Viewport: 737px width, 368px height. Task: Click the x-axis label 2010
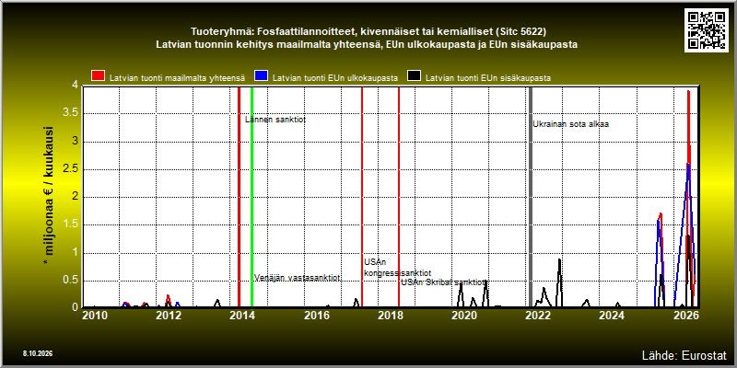click(x=95, y=315)
